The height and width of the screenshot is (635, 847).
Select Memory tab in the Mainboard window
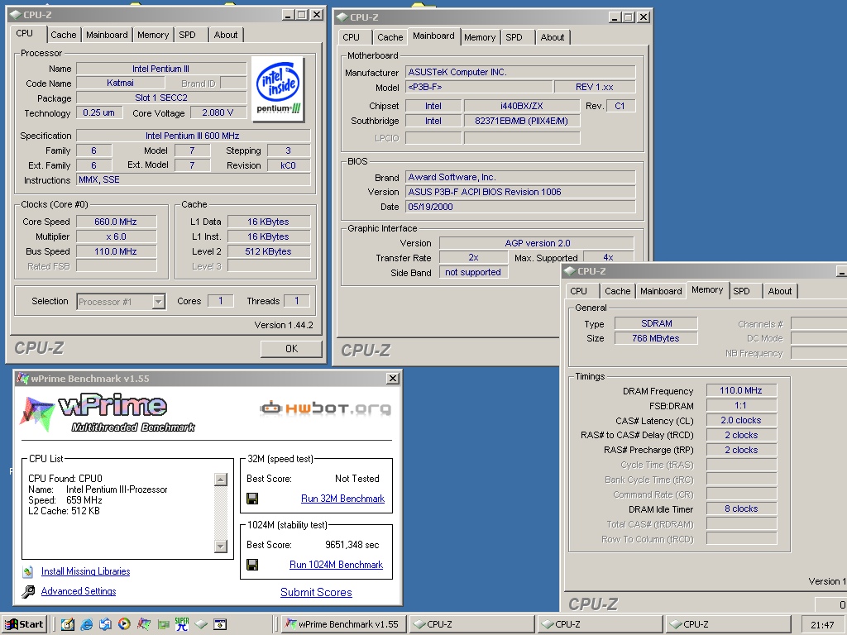(480, 37)
